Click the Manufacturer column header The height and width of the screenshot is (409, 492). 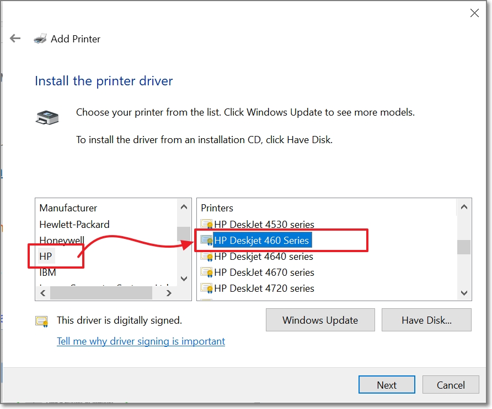coord(68,208)
